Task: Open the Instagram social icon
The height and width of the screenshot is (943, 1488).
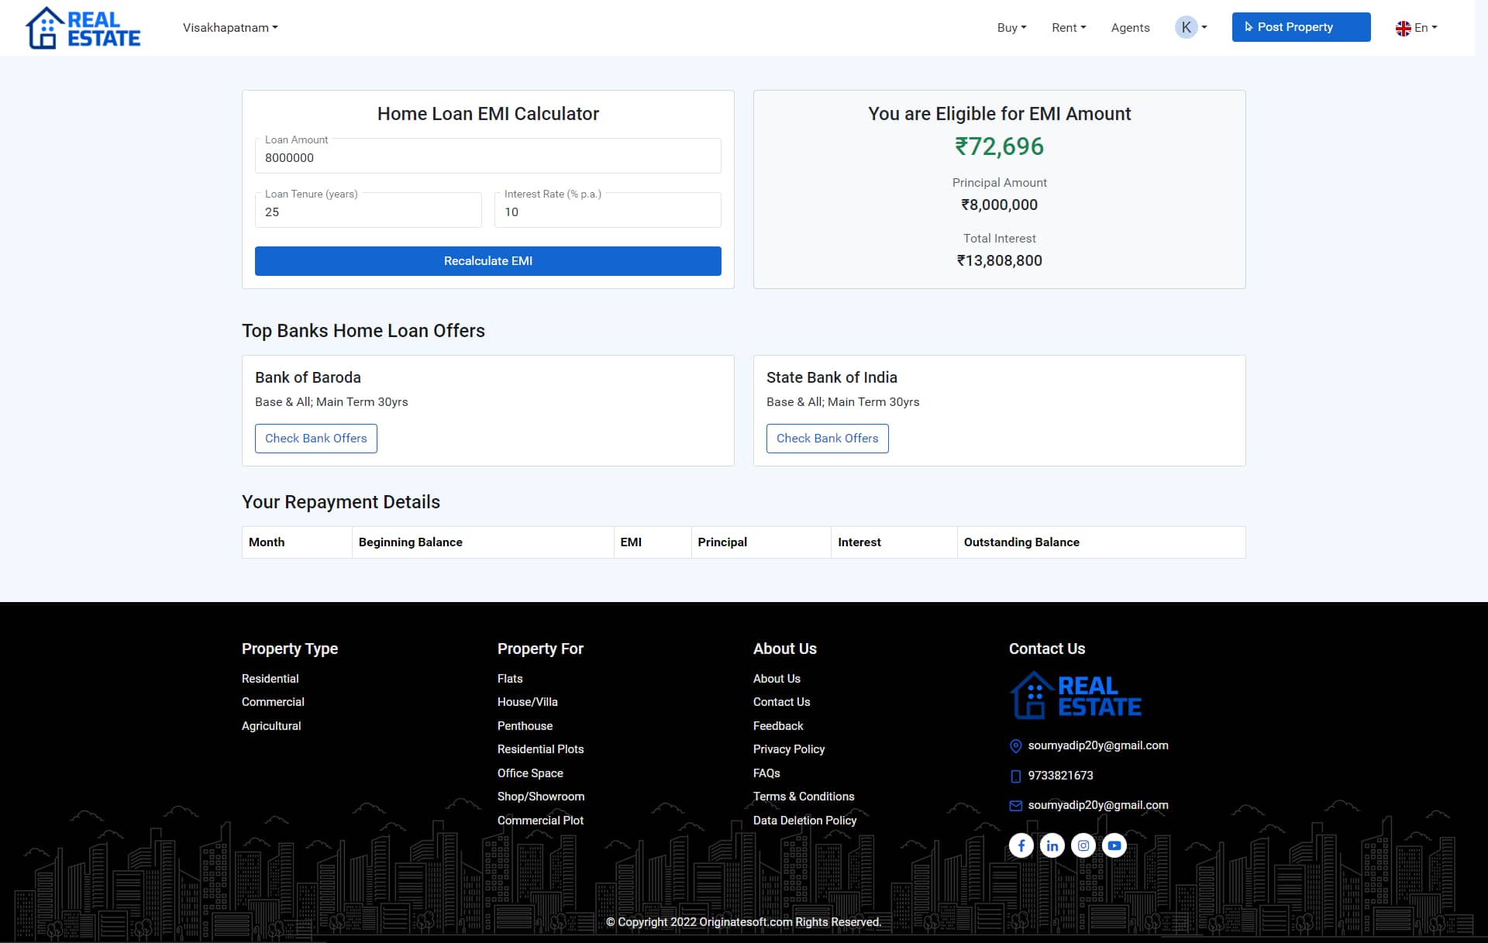Action: (1083, 845)
